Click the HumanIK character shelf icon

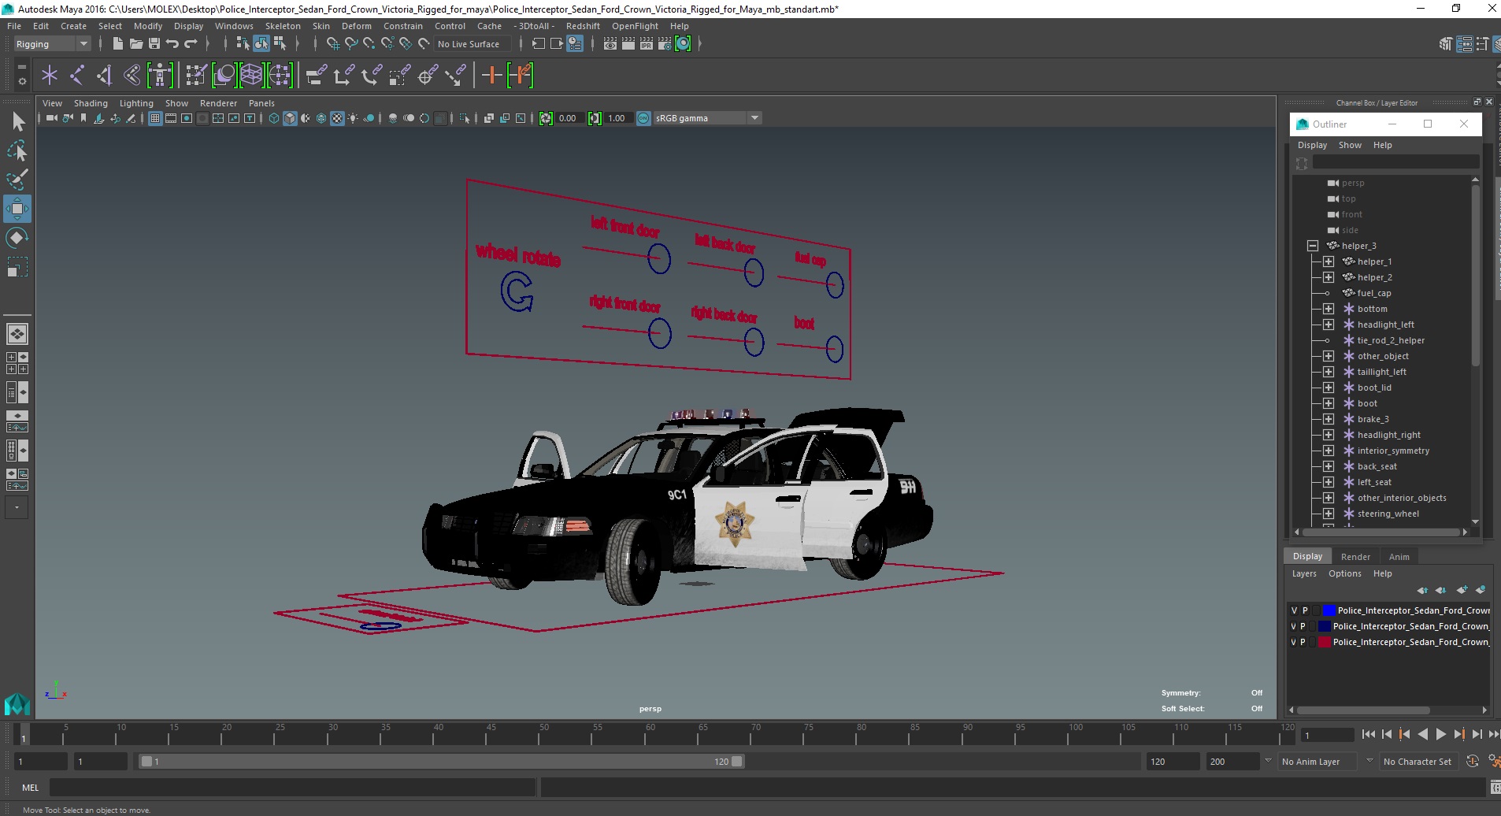160,76
